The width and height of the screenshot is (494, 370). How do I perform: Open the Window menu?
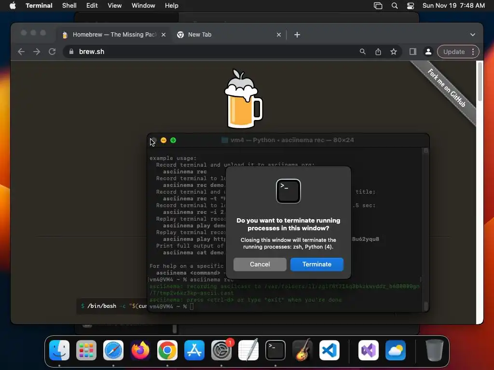pos(143,5)
